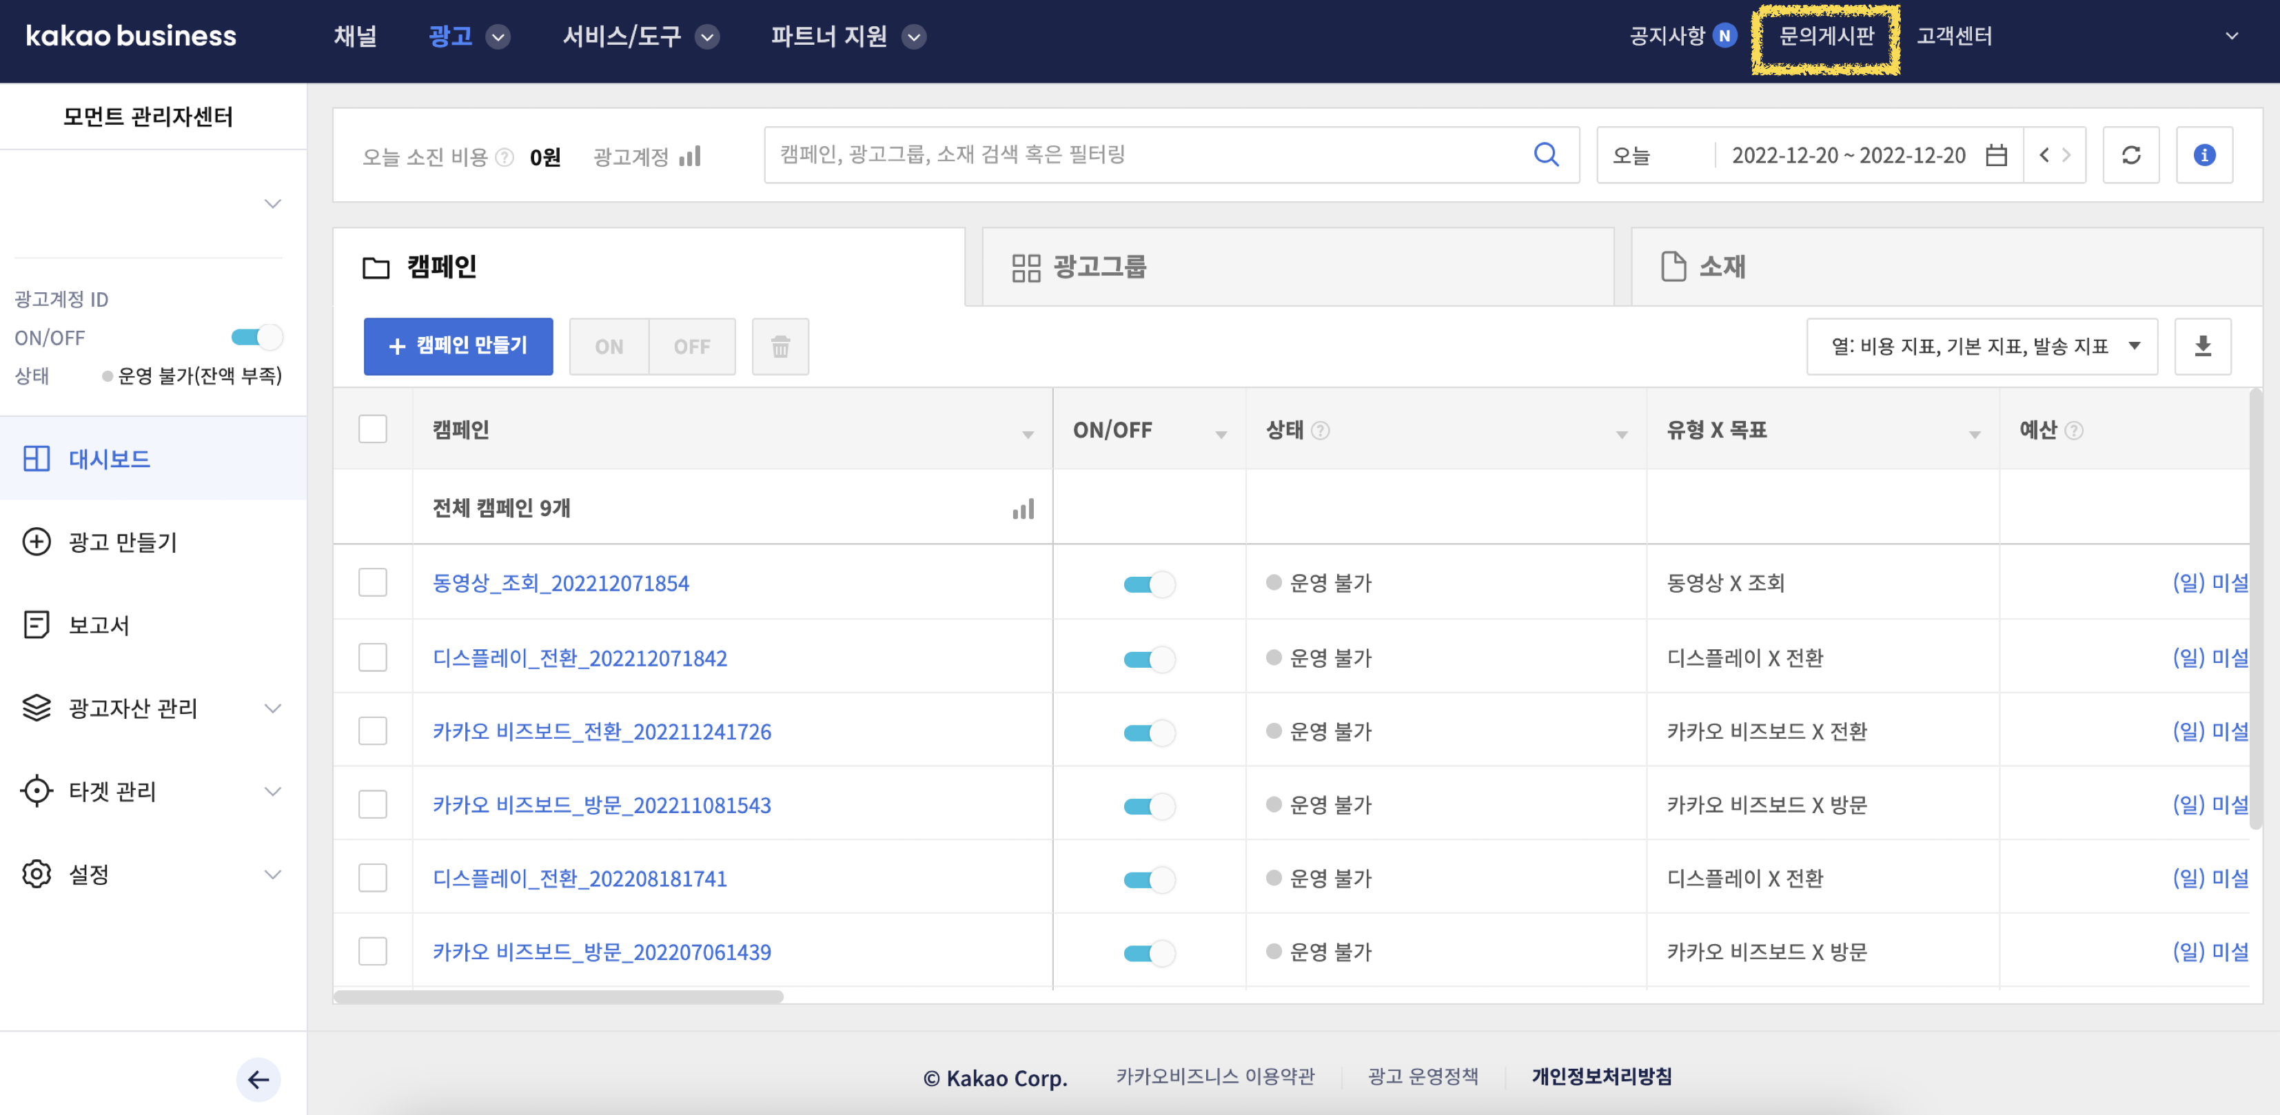Open 카카오 비즈보드_전환_202211241726 campaign link

click(x=602, y=732)
